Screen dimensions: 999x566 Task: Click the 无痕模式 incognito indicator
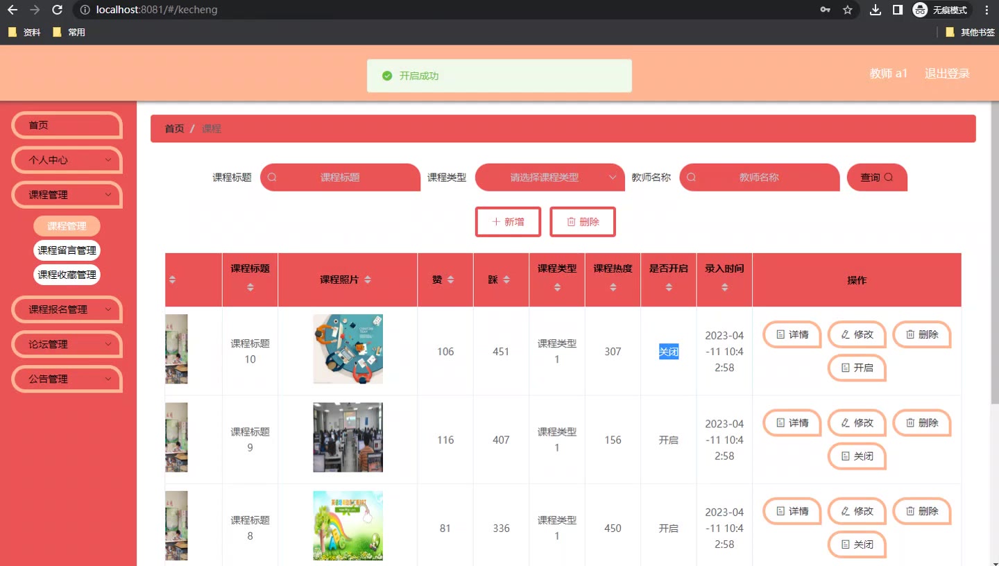(941, 10)
